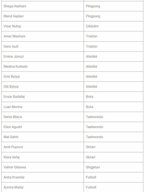This screenshot has width=145, height=192.
Task: Click Elion Agushi's table entry
Action: pos(43,127)
